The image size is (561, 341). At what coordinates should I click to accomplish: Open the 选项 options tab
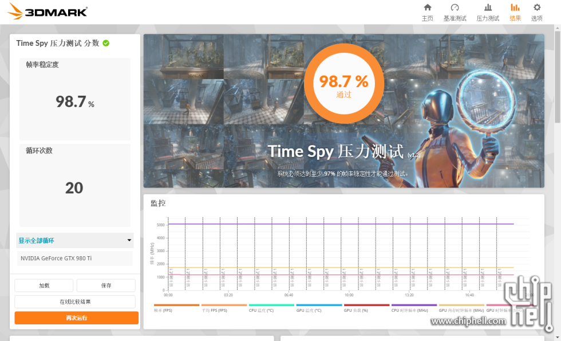537,13
